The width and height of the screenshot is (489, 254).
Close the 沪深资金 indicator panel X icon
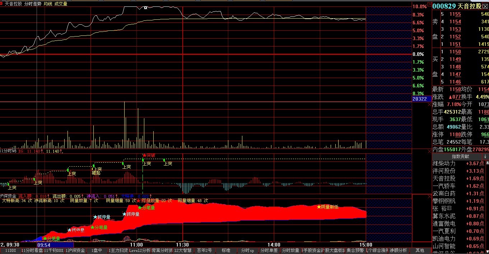pyautogui.click(x=429, y=196)
